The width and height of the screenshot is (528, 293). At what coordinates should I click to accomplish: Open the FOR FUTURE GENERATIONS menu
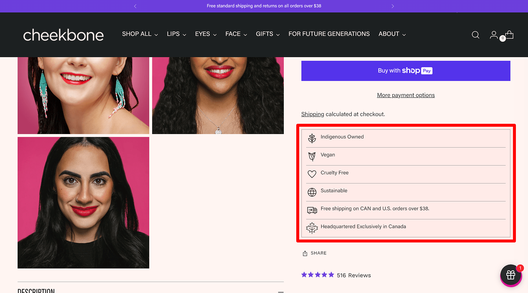click(329, 34)
